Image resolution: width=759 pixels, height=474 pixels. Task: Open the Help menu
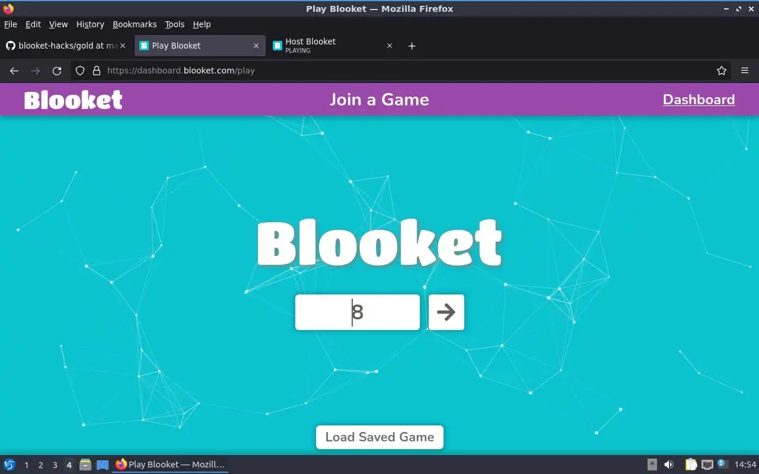202,24
